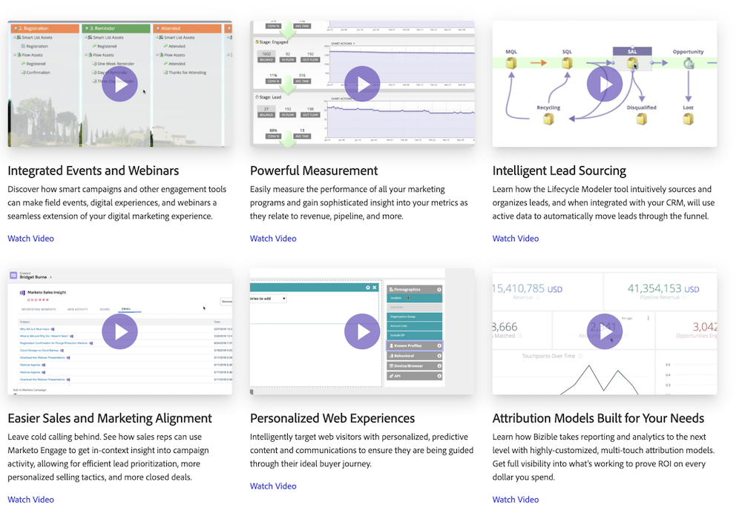Click the Disqualified stage icon in the lead sourcing thumbnail
This screenshot has width=742, height=513.
[x=641, y=119]
